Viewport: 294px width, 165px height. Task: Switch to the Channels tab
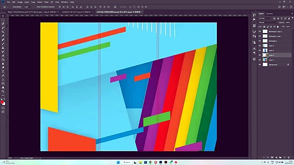[x=270, y=14]
